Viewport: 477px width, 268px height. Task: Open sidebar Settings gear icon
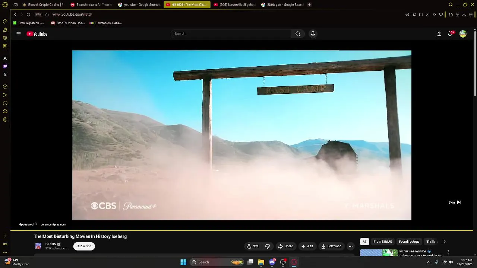pyautogui.click(x=5, y=119)
